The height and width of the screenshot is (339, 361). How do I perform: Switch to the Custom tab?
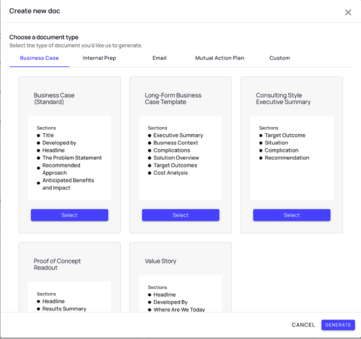click(280, 58)
